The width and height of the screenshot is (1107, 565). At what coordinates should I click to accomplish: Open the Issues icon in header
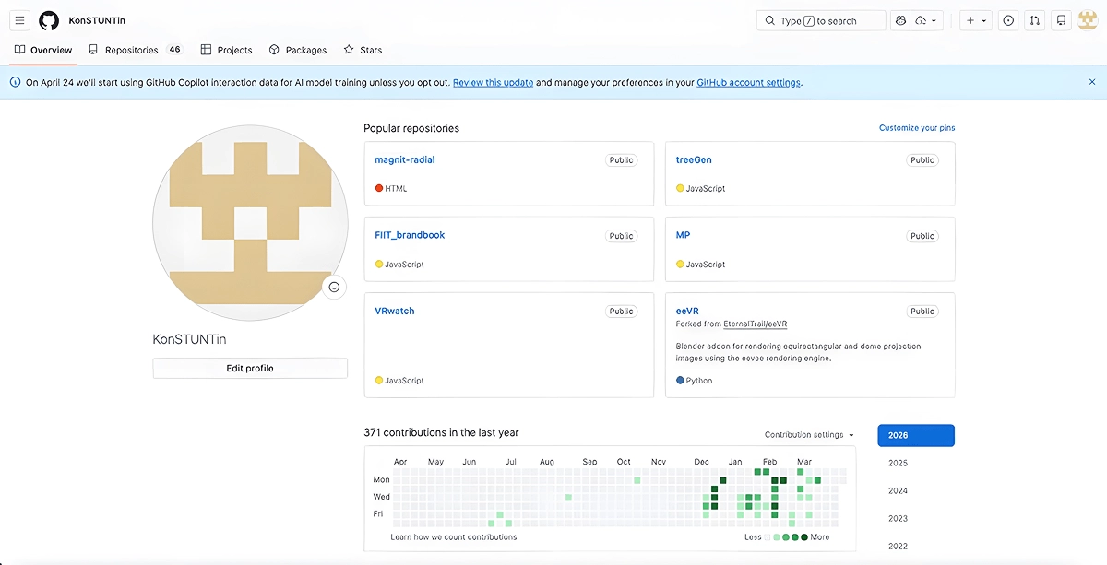[x=1008, y=20]
